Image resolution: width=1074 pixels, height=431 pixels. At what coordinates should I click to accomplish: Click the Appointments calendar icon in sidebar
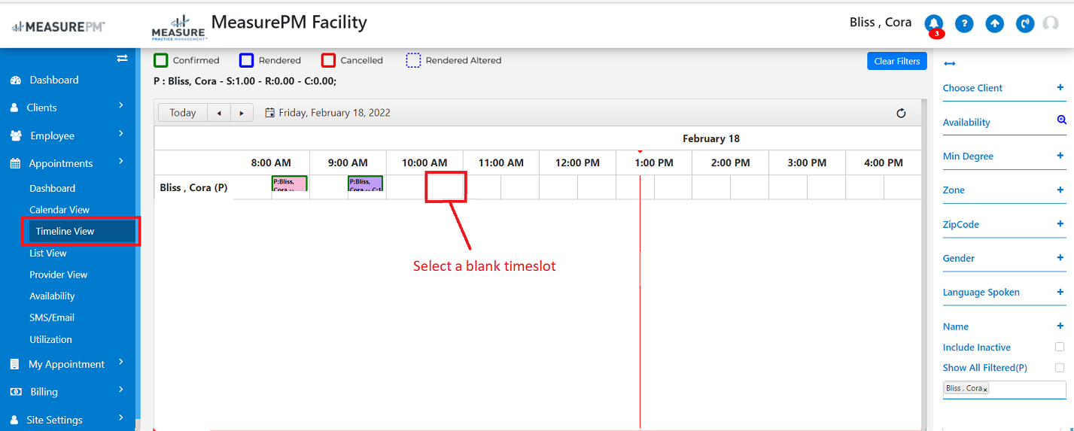[15, 163]
